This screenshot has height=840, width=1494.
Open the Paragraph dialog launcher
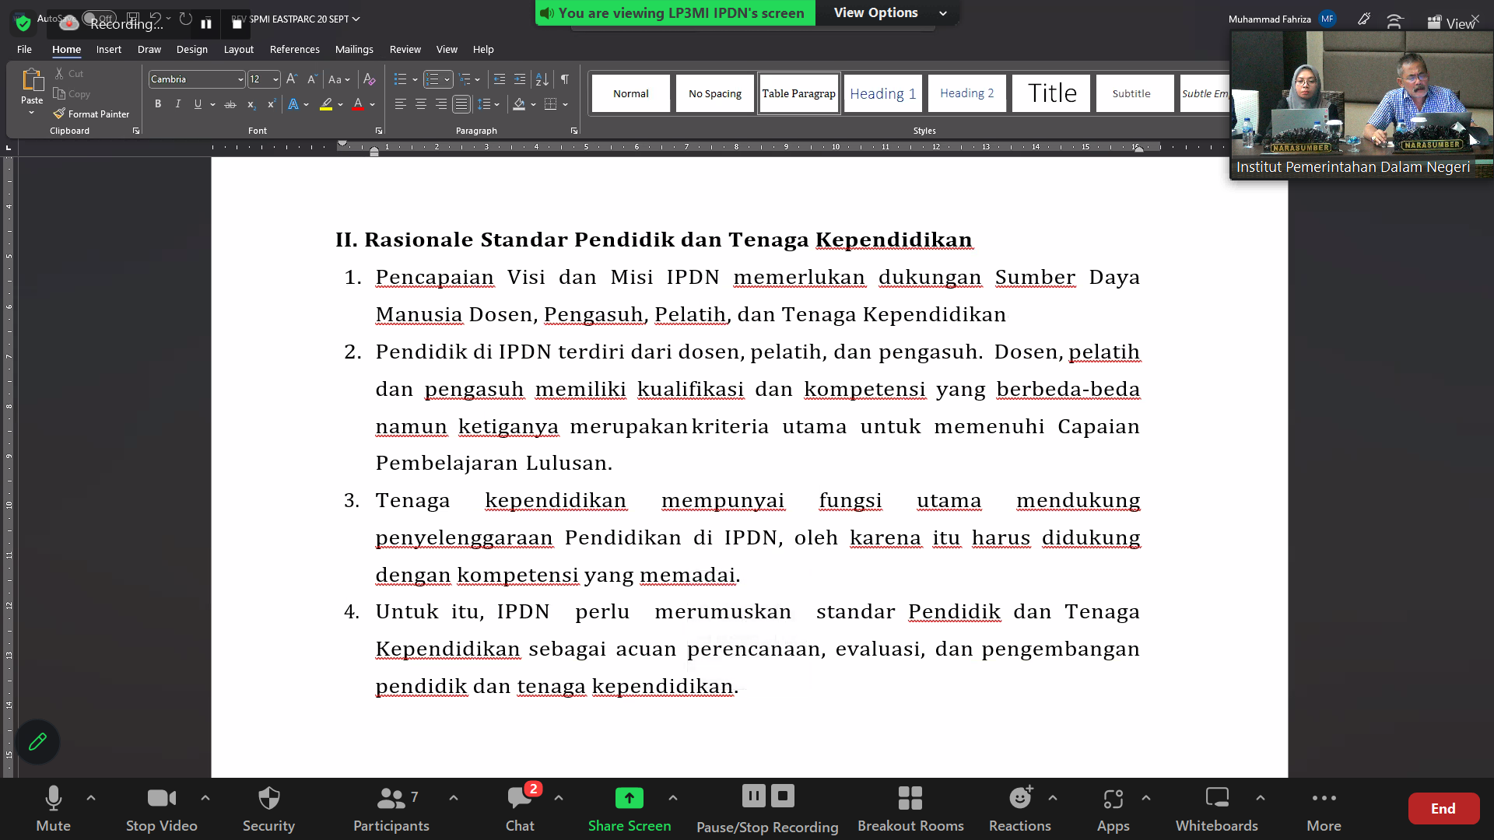(x=574, y=131)
